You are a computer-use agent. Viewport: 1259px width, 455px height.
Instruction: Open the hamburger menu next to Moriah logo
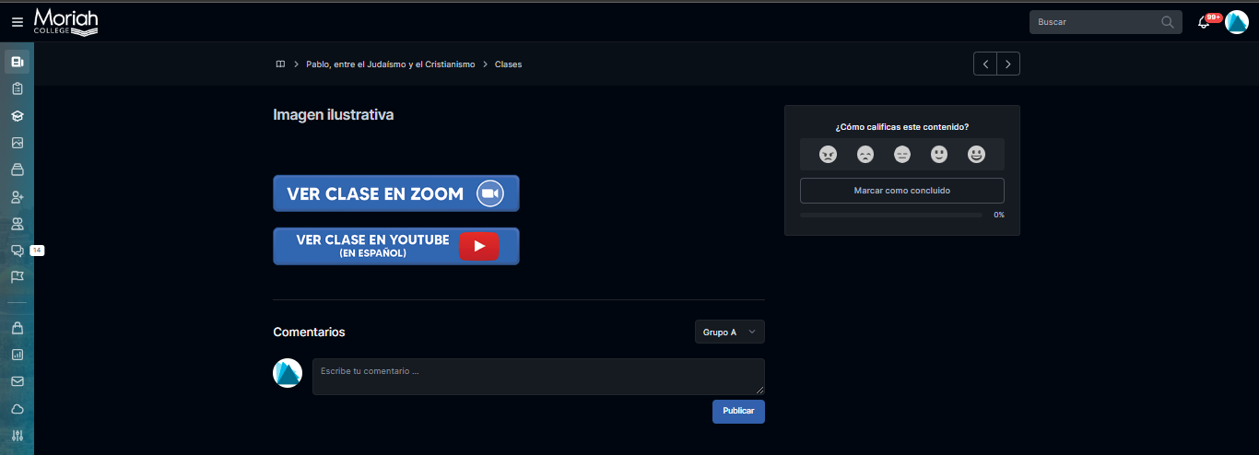[17, 22]
